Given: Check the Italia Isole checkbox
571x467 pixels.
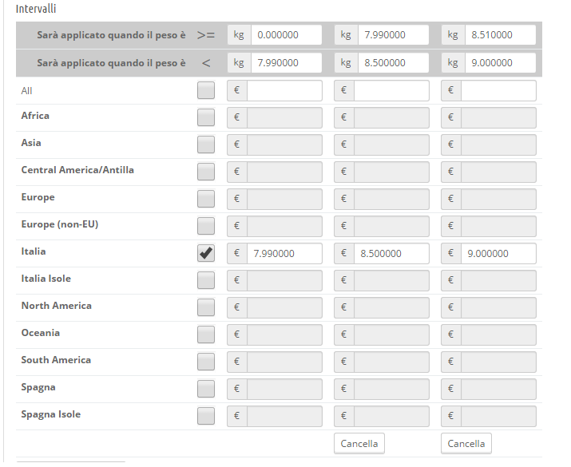Looking at the screenshot, I should tap(206, 280).
